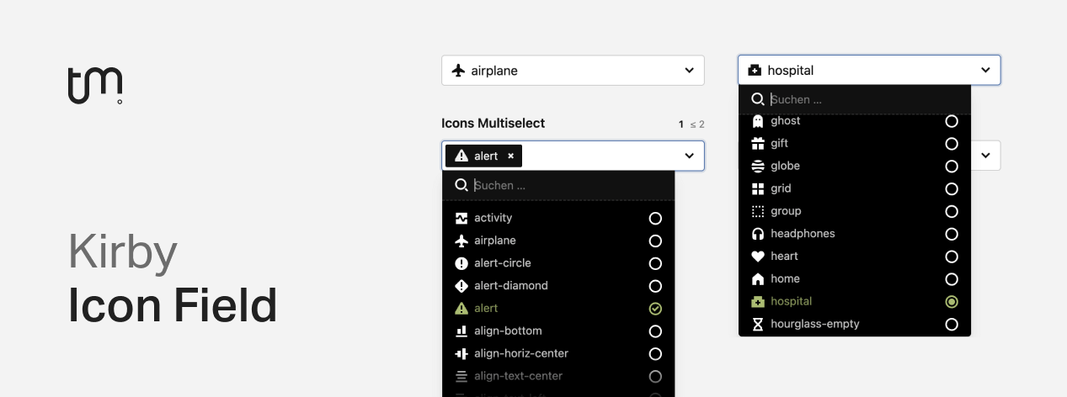Click the hospital icon in the select field
The width and height of the screenshot is (1067, 397).
(x=755, y=71)
